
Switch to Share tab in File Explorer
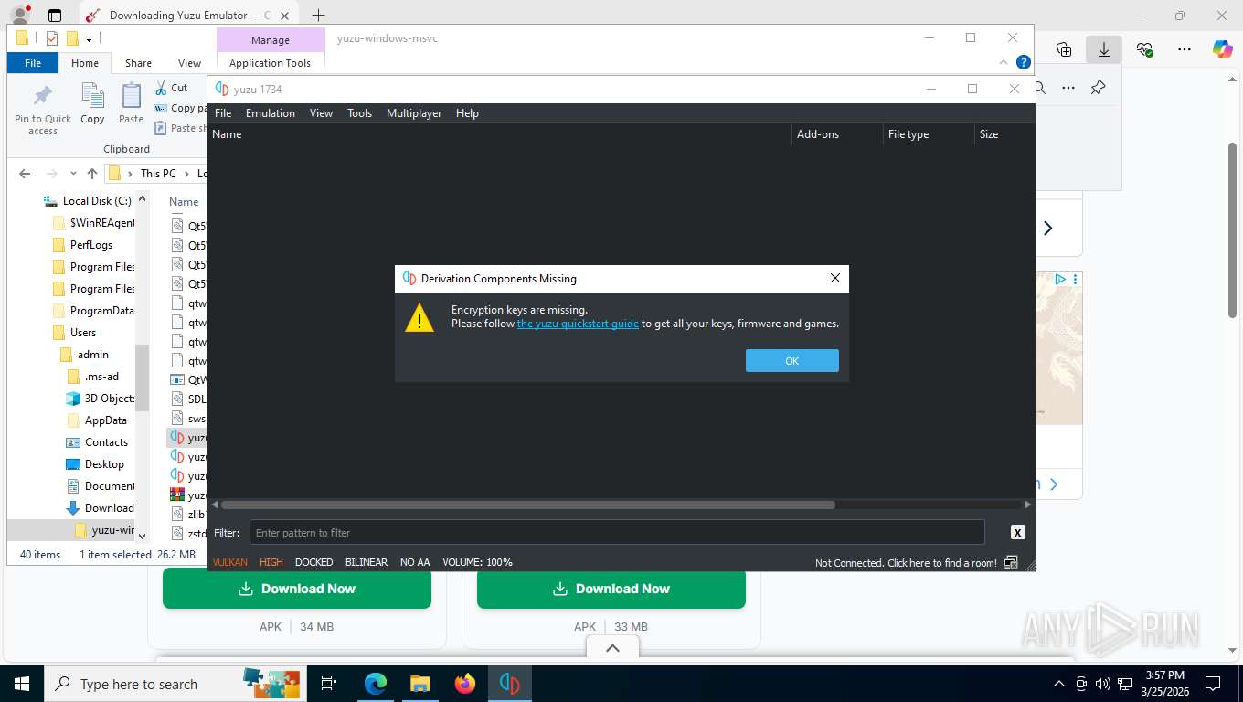pos(138,63)
